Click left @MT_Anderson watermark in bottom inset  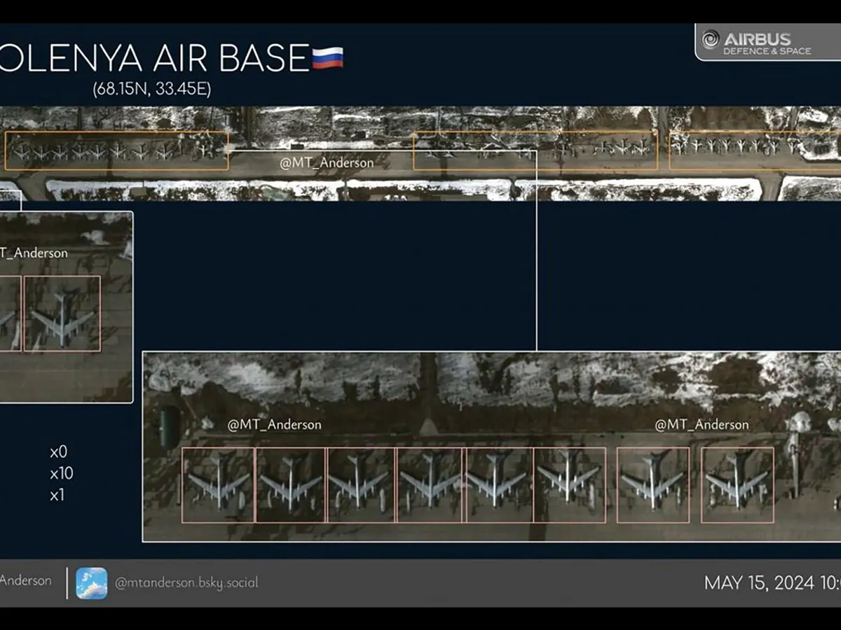coord(274,424)
